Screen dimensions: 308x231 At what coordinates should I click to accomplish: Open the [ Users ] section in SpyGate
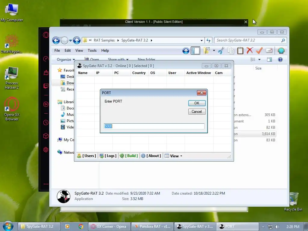[87, 156]
